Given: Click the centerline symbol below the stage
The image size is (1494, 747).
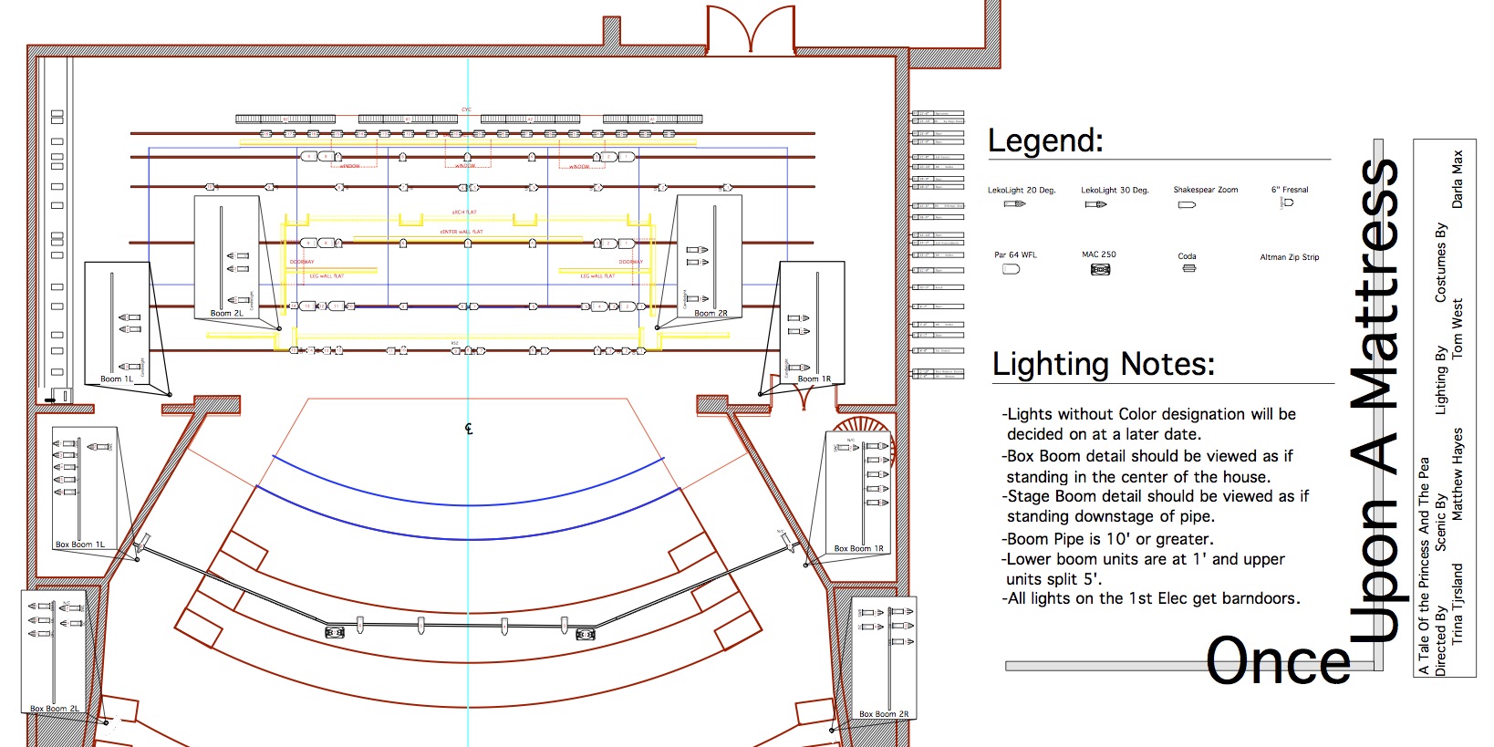Looking at the screenshot, I should (x=469, y=429).
